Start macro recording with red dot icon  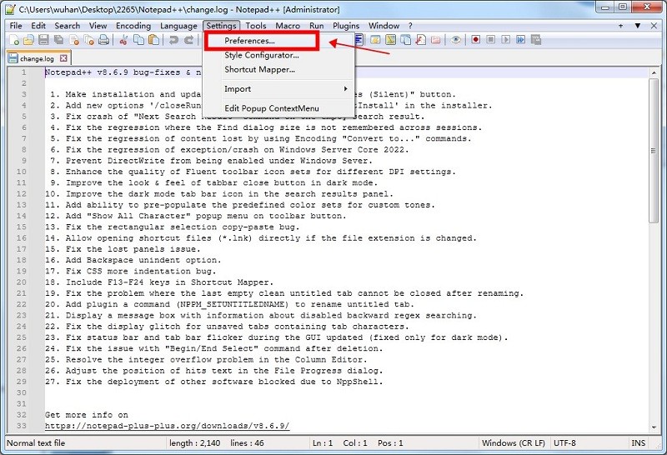click(x=475, y=39)
